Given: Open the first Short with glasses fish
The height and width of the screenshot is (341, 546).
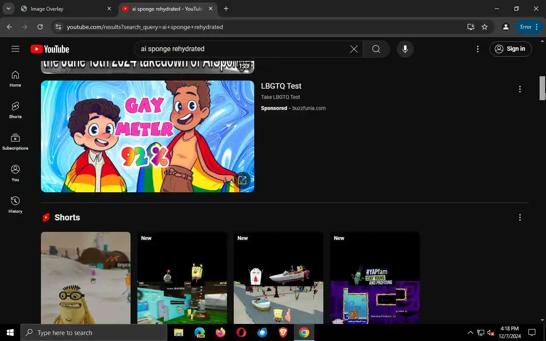Looking at the screenshot, I should 86,278.
